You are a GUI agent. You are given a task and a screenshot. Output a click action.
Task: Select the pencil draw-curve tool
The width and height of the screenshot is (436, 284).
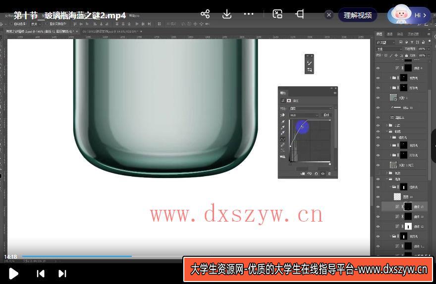pyautogui.click(x=282, y=145)
